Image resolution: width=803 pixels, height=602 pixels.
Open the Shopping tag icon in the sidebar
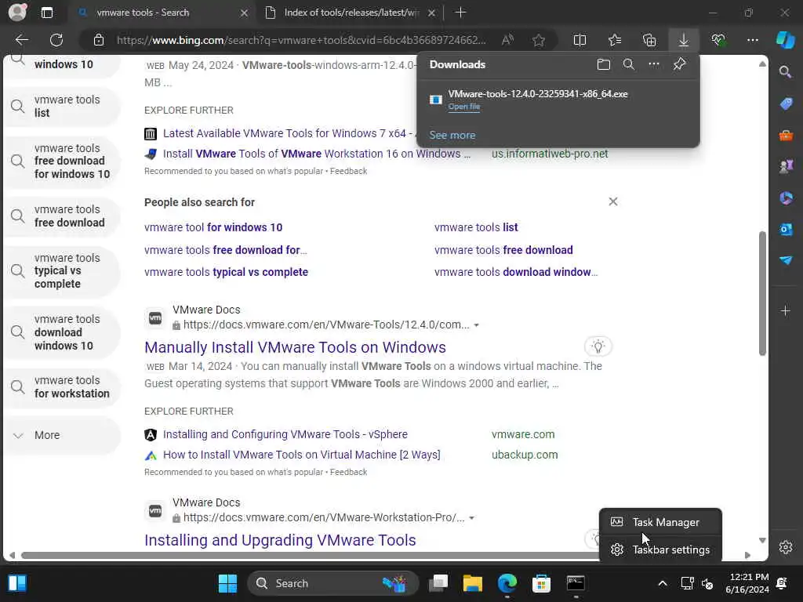[x=786, y=103]
